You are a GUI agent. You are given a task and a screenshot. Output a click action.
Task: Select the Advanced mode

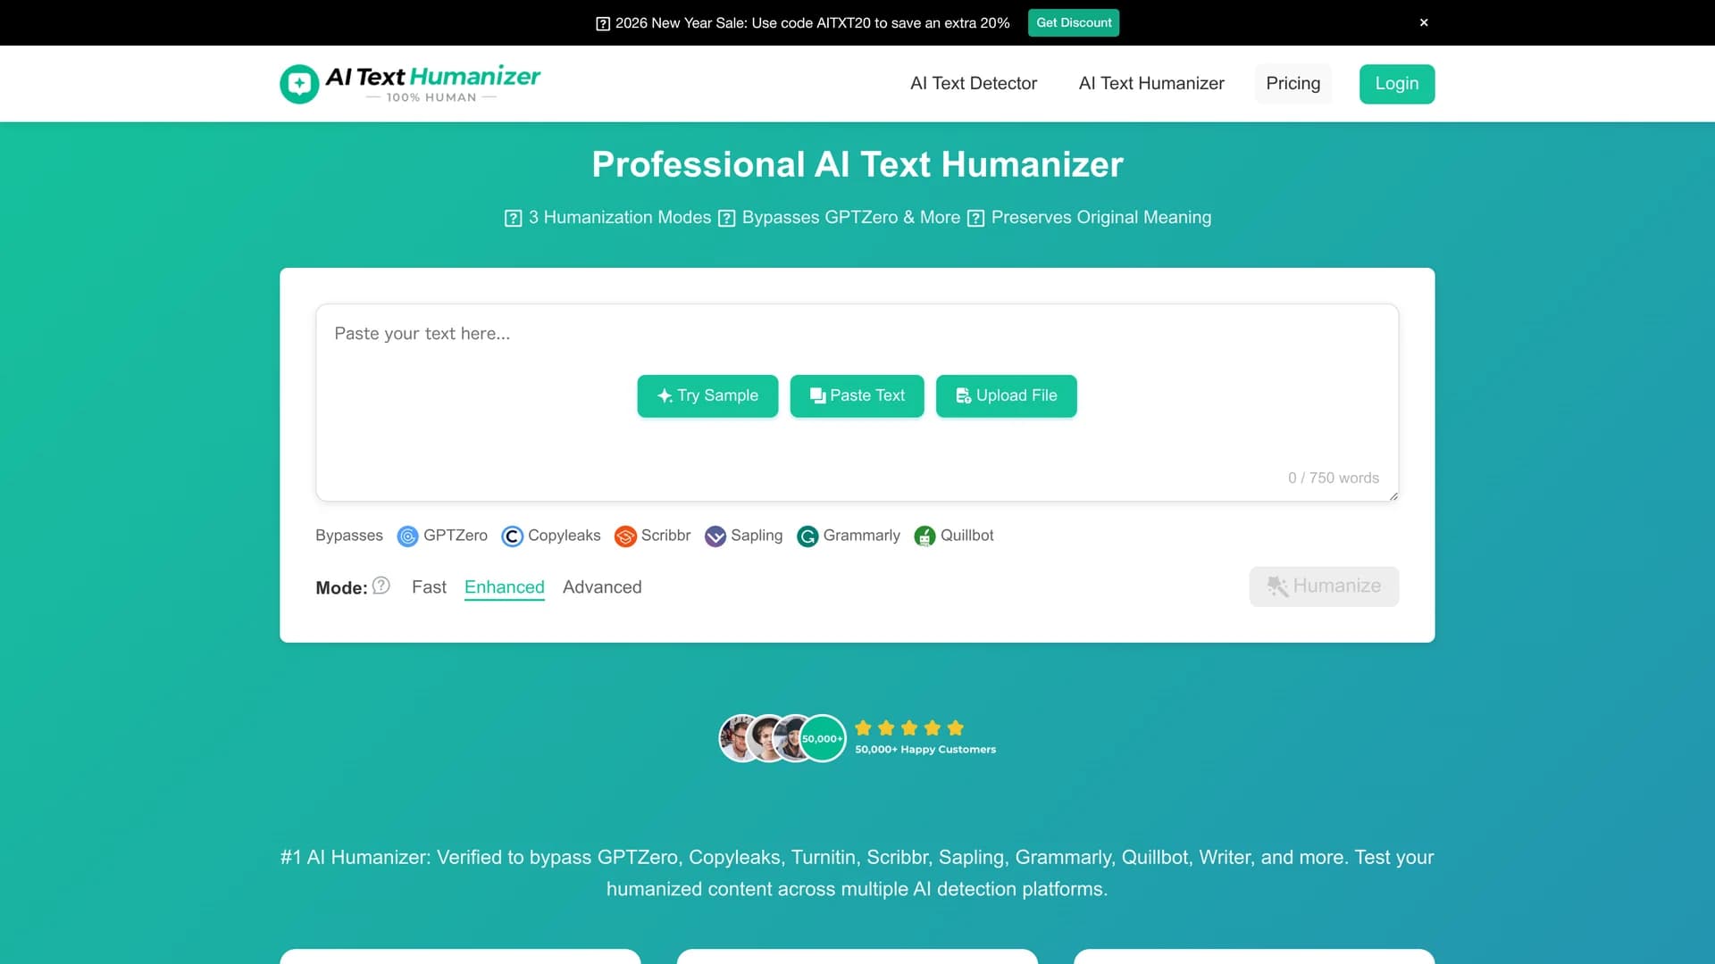602,587
